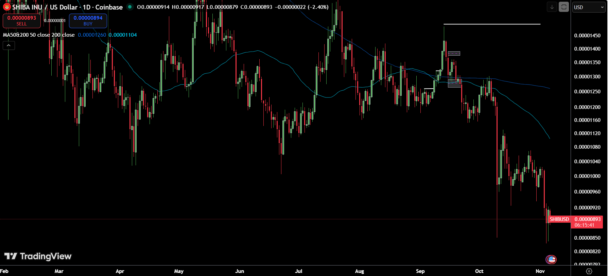Click the green market status dot

[130, 7]
